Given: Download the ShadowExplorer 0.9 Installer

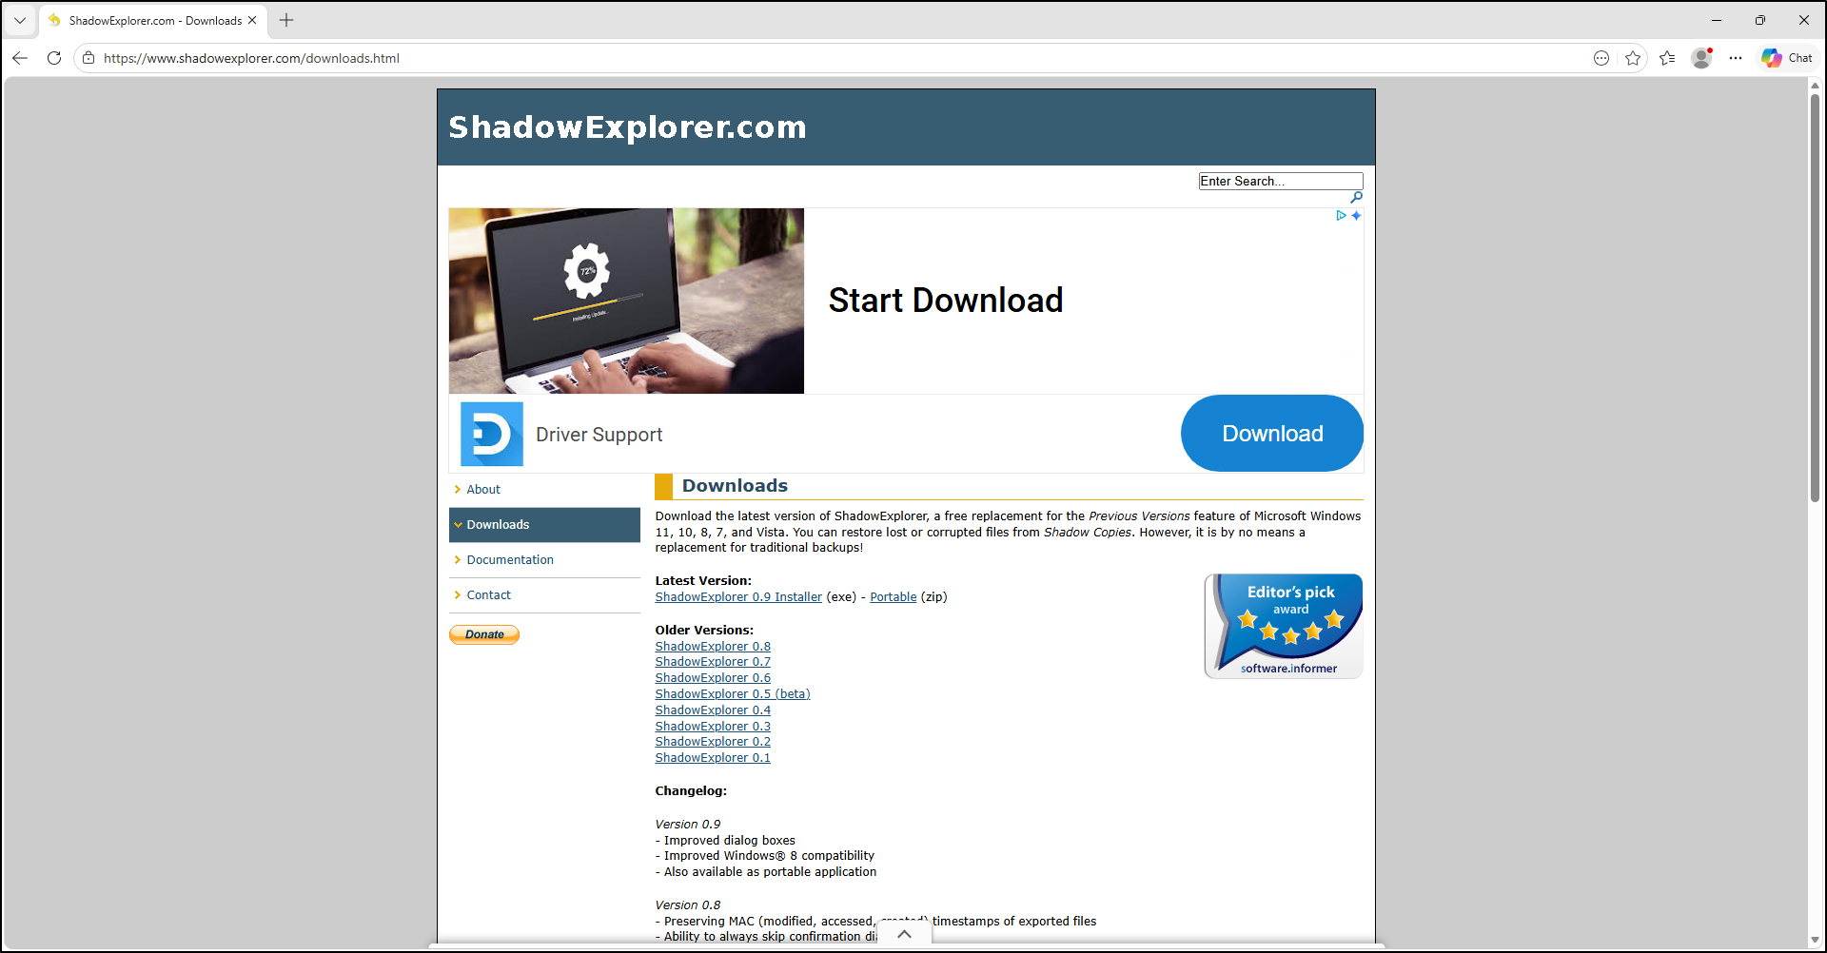Looking at the screenshot, I should 738,597.
